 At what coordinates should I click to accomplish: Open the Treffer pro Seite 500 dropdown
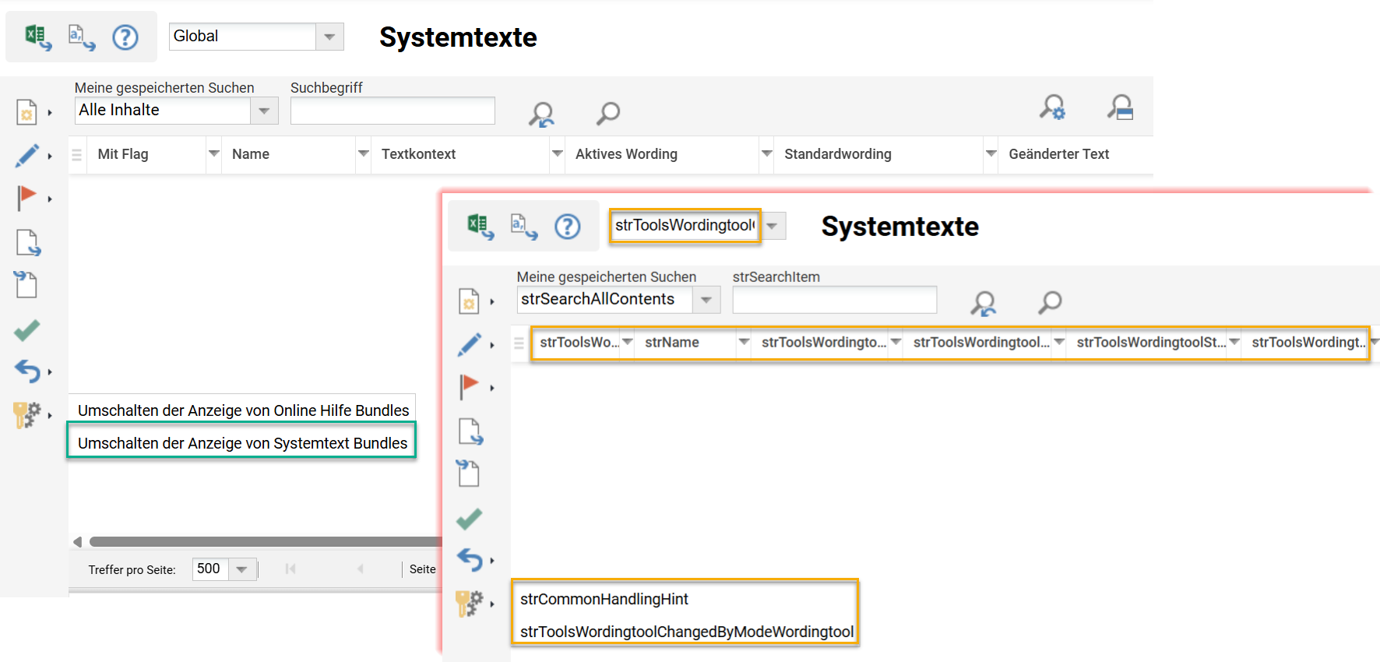241,569
